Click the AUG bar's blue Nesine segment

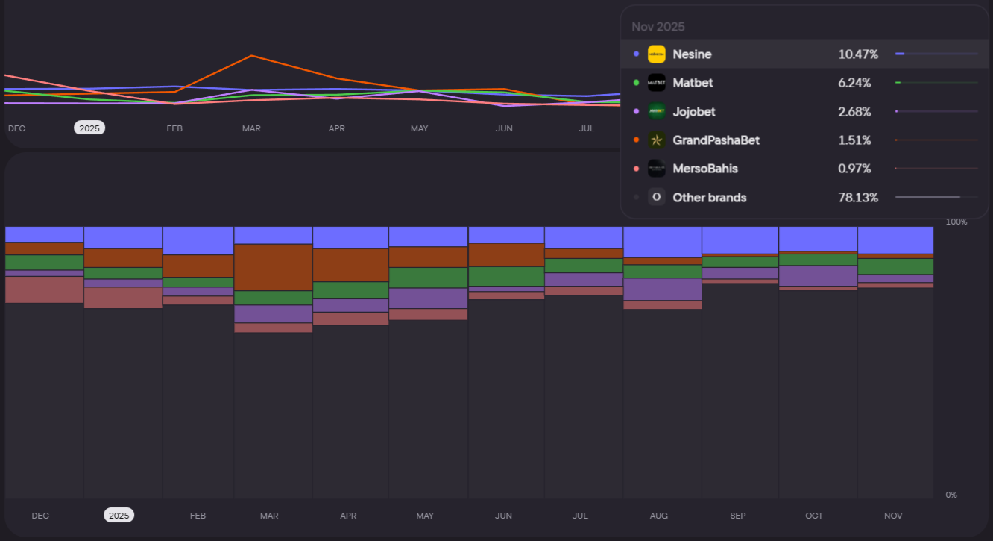(662, 242)
